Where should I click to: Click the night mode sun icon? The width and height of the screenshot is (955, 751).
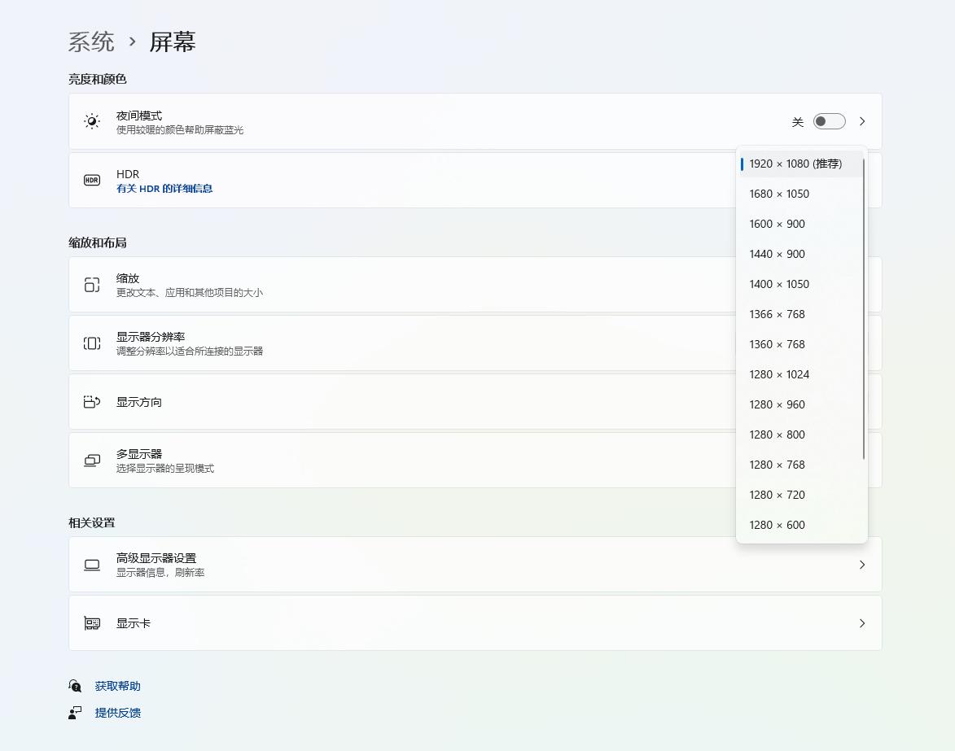click(91, 121)
